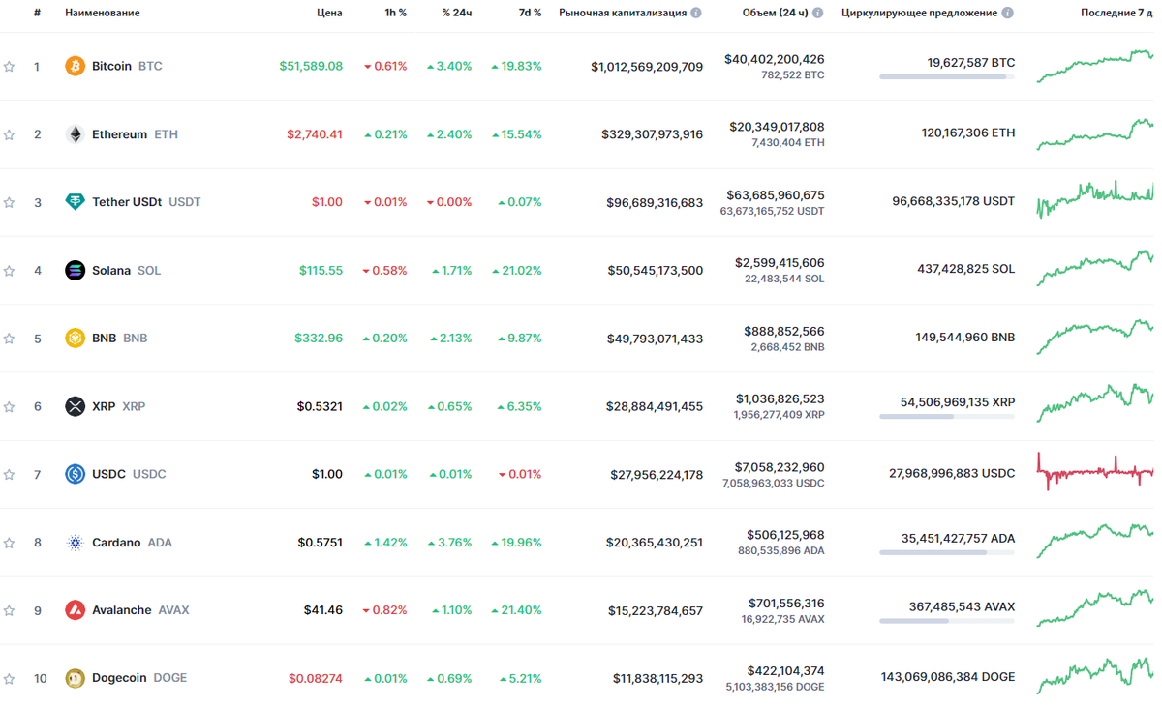
Task: Click the BNB coin logo icon
Action: pyautogui.click(x=75, y=339)
